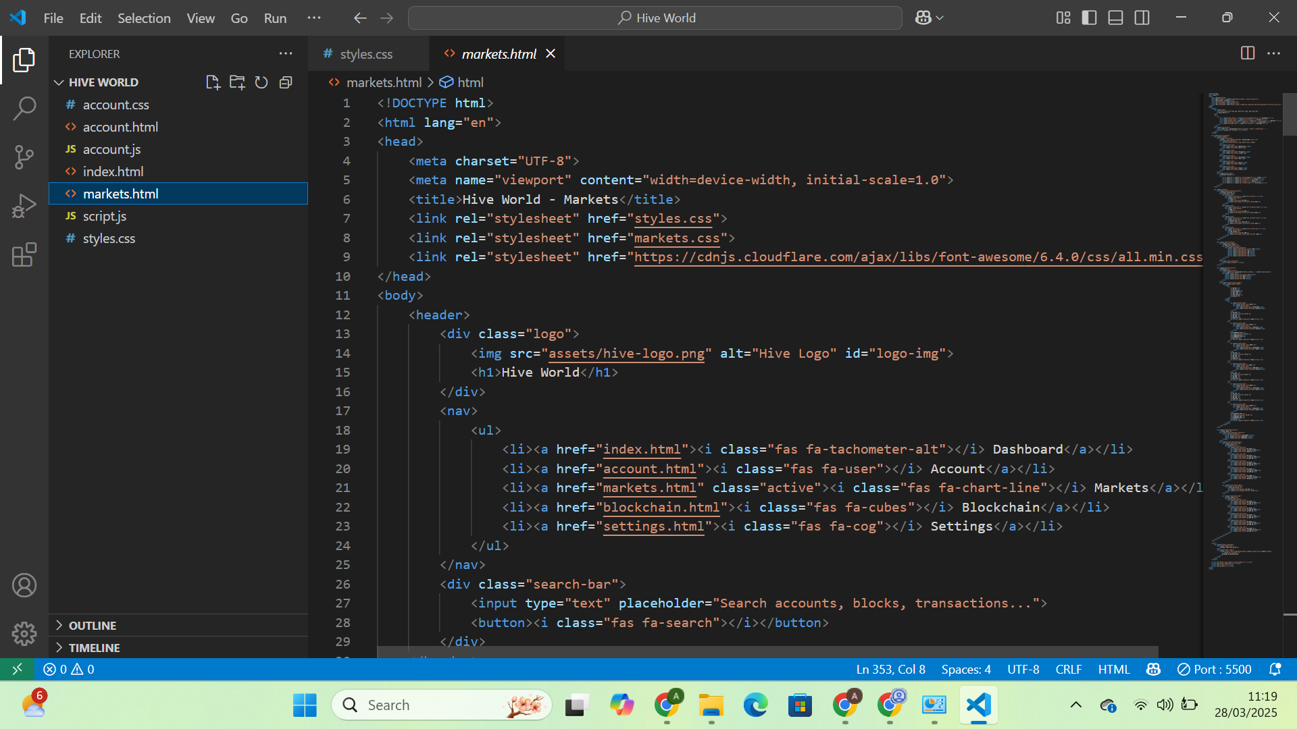Toggle the Primary Side Bar visibility

1089,18
